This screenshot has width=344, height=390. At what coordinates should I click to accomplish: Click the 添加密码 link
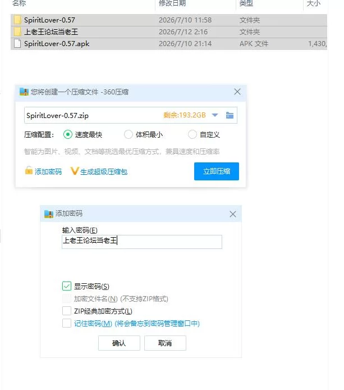point(48,171)
